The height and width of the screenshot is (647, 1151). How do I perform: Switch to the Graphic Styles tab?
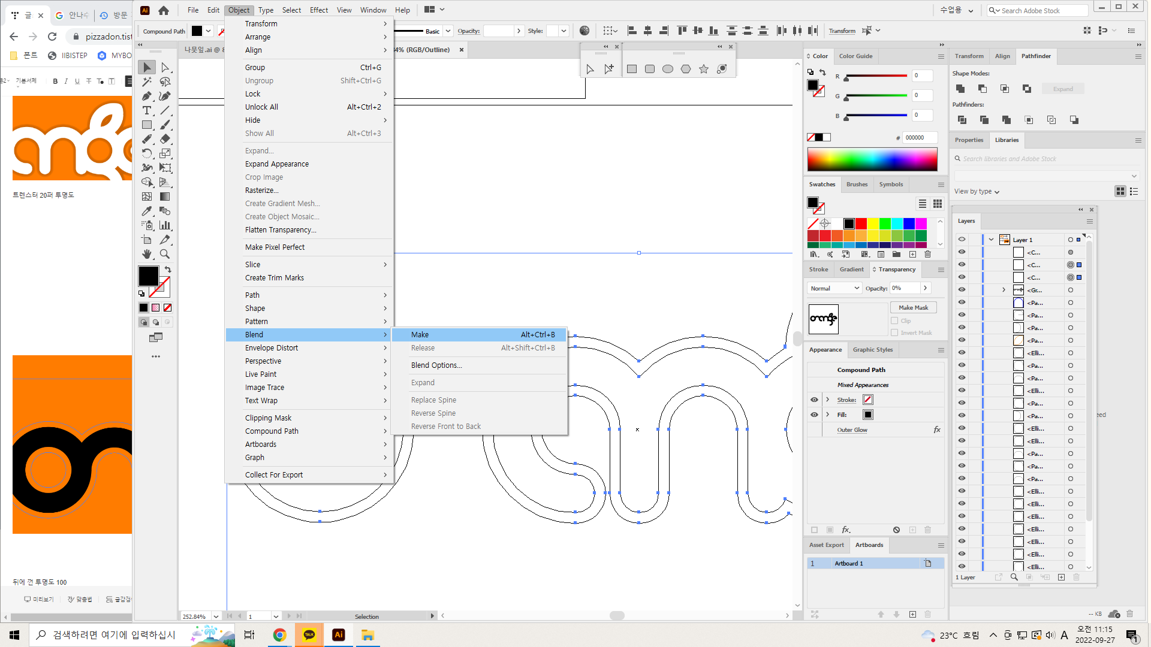(x=873, y=350)
